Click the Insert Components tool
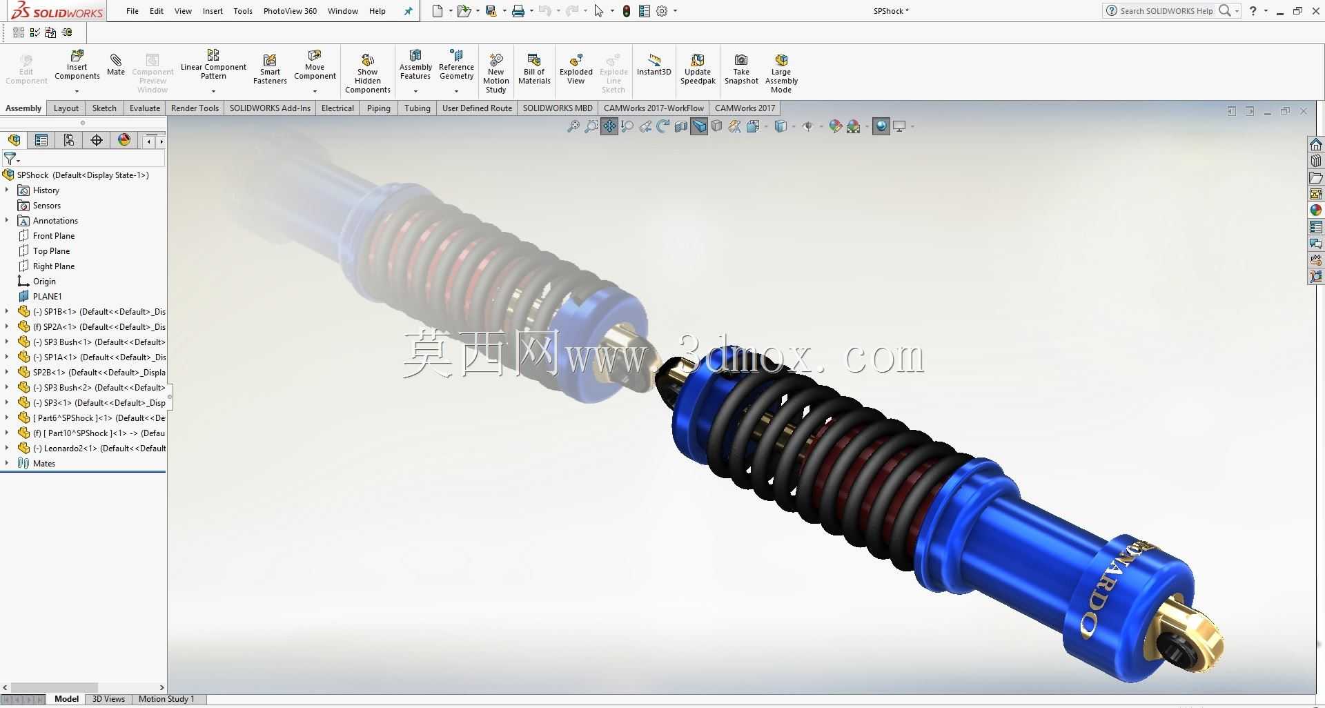 click(x=77, y=65)
